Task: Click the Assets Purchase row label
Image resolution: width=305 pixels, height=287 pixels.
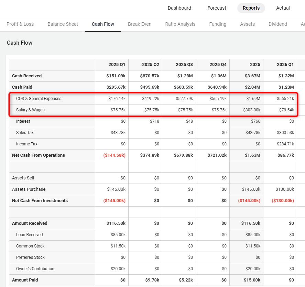Action: 29,189
